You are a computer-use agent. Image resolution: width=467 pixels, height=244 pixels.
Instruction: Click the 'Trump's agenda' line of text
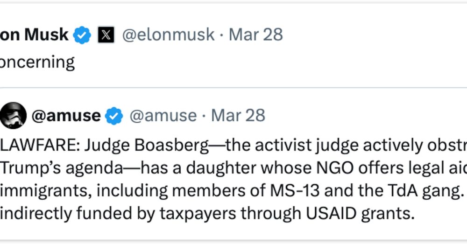click(61, 168)
